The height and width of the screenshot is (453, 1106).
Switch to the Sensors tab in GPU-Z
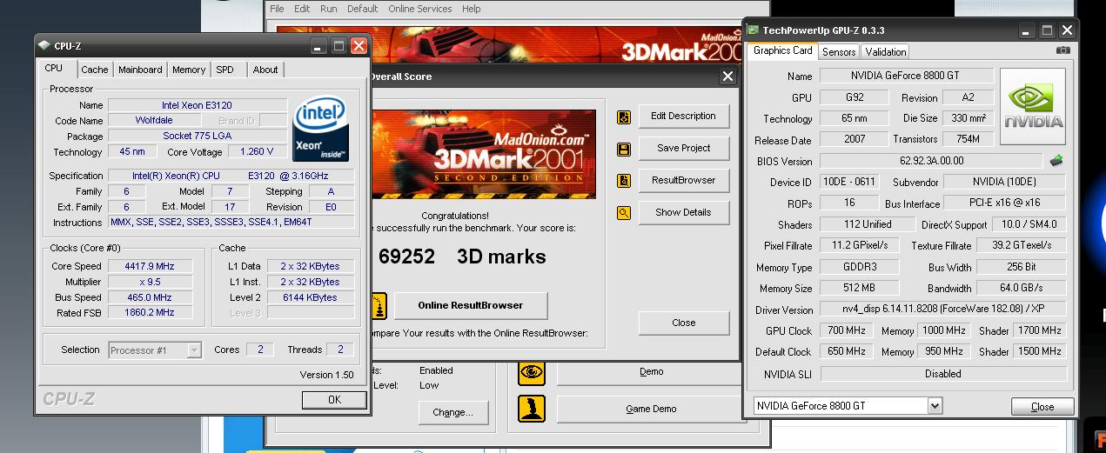pos(839,52)
